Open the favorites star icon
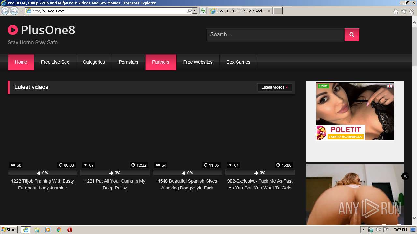Viewport: 417px width, 234px height. point(404,11)
